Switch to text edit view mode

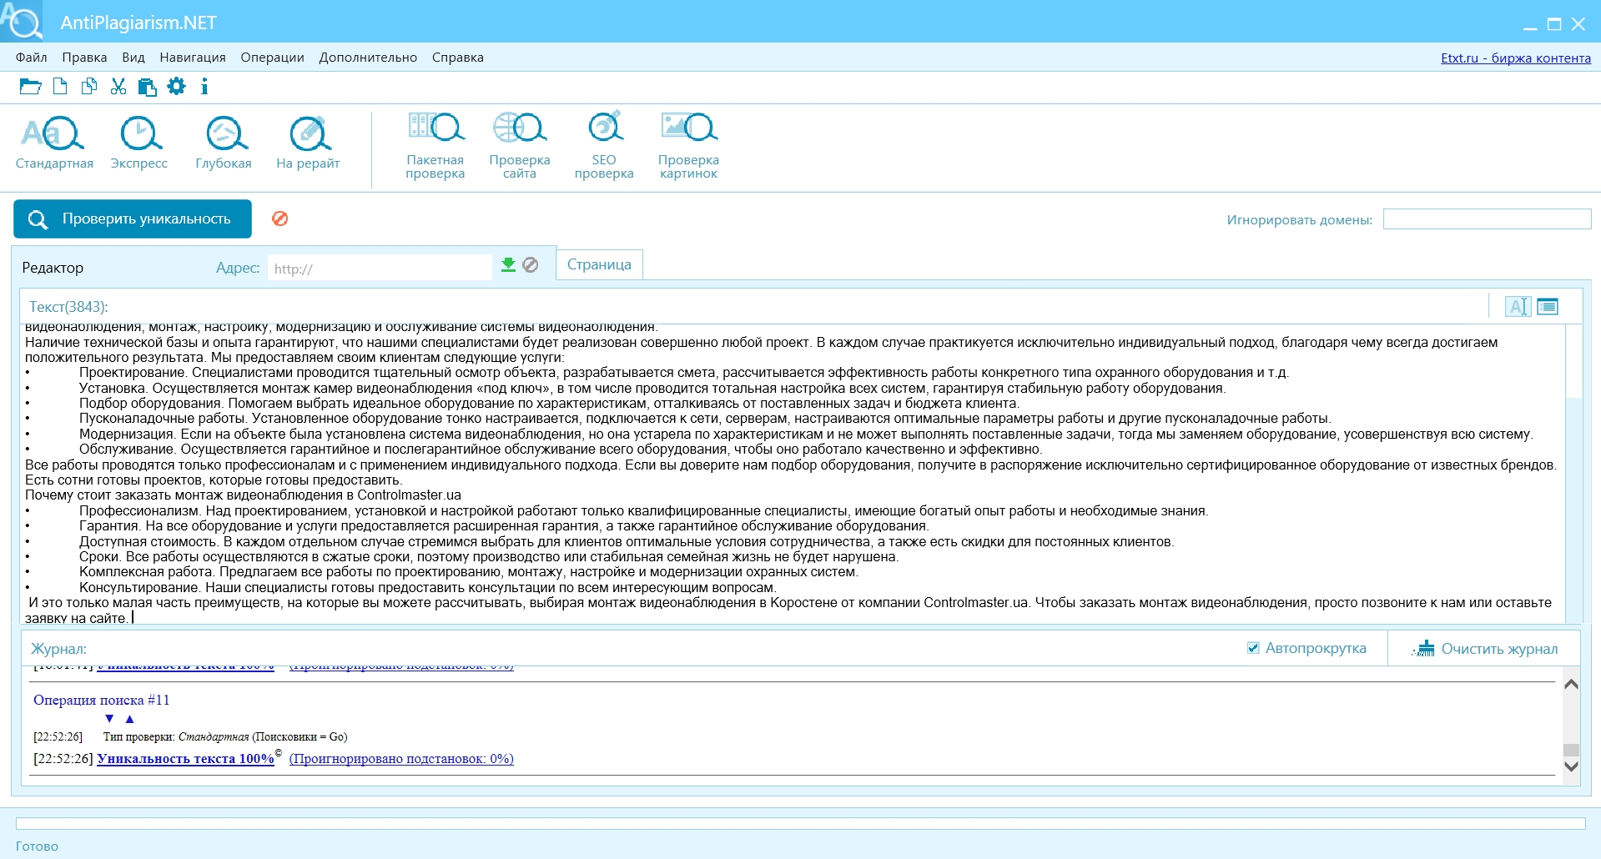(1518, 307)
